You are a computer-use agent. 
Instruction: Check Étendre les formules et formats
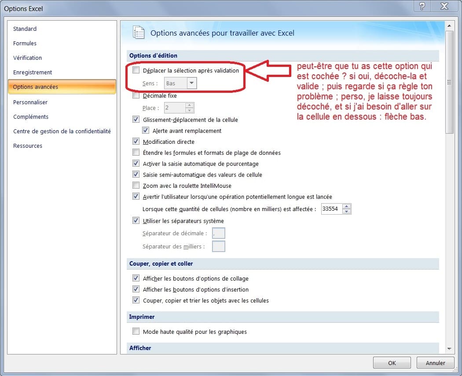click(x=136, y=152)
